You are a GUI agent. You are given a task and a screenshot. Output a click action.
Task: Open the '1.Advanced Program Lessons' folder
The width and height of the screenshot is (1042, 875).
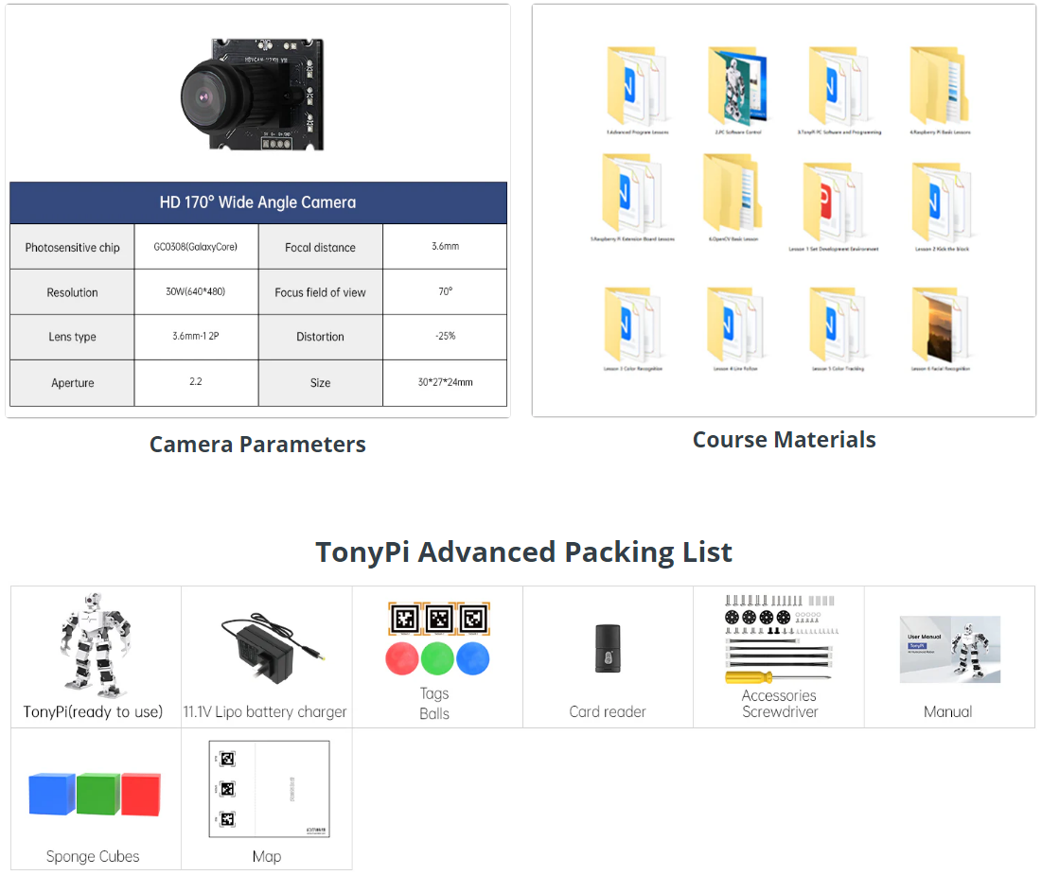coord(637,86)
